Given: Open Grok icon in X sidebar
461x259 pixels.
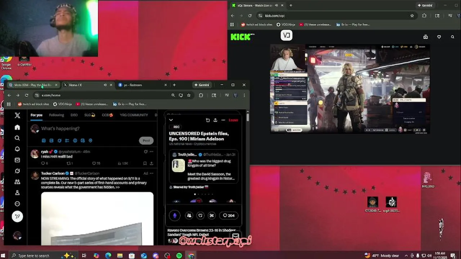Looking at the screenshot, I should tap(17, 171).
